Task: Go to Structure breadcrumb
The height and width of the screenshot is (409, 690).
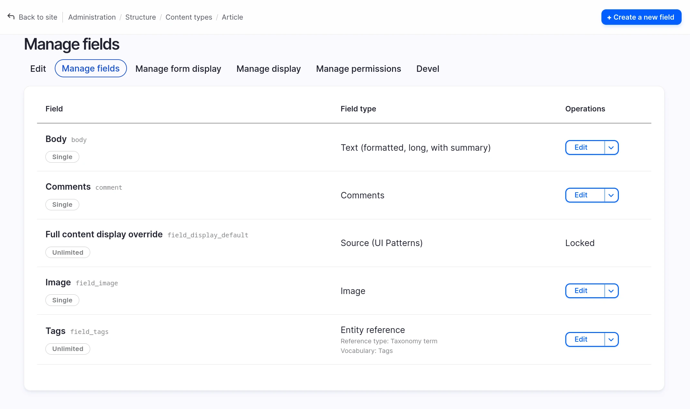Action: pyautogui.click(x=140, y=17)
